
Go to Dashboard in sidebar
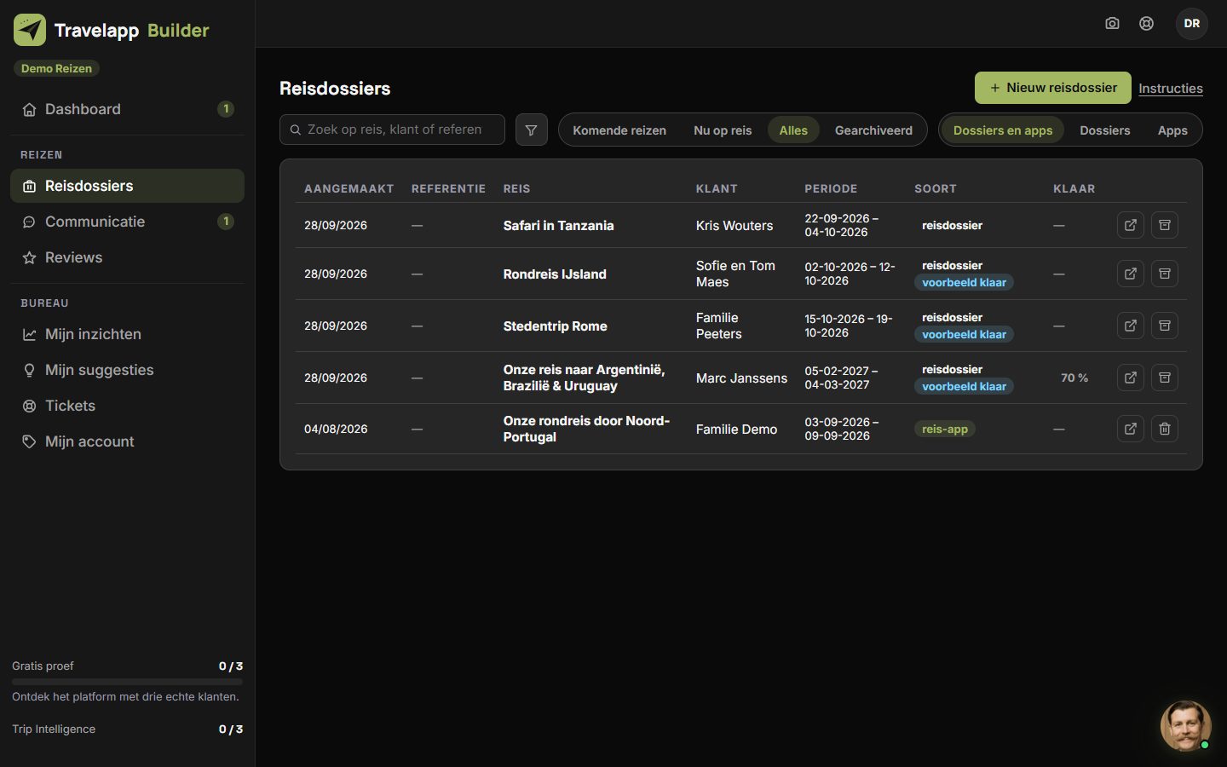click(127, 109)
